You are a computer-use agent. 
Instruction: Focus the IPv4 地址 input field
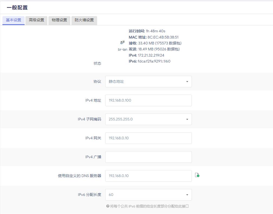coord(149,101)
